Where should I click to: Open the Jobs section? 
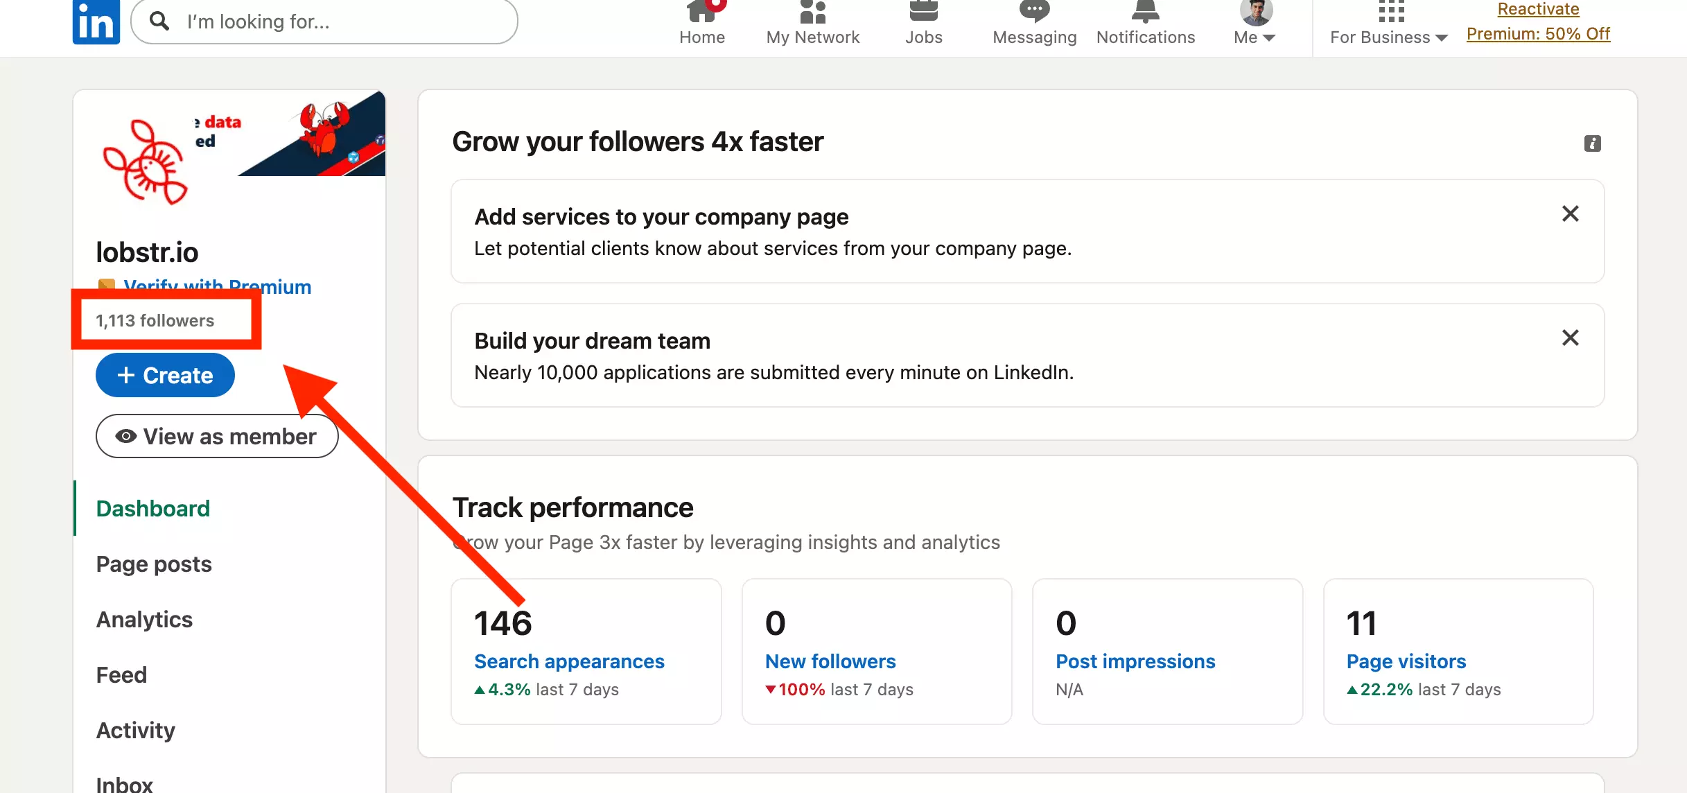pos(923,24)
